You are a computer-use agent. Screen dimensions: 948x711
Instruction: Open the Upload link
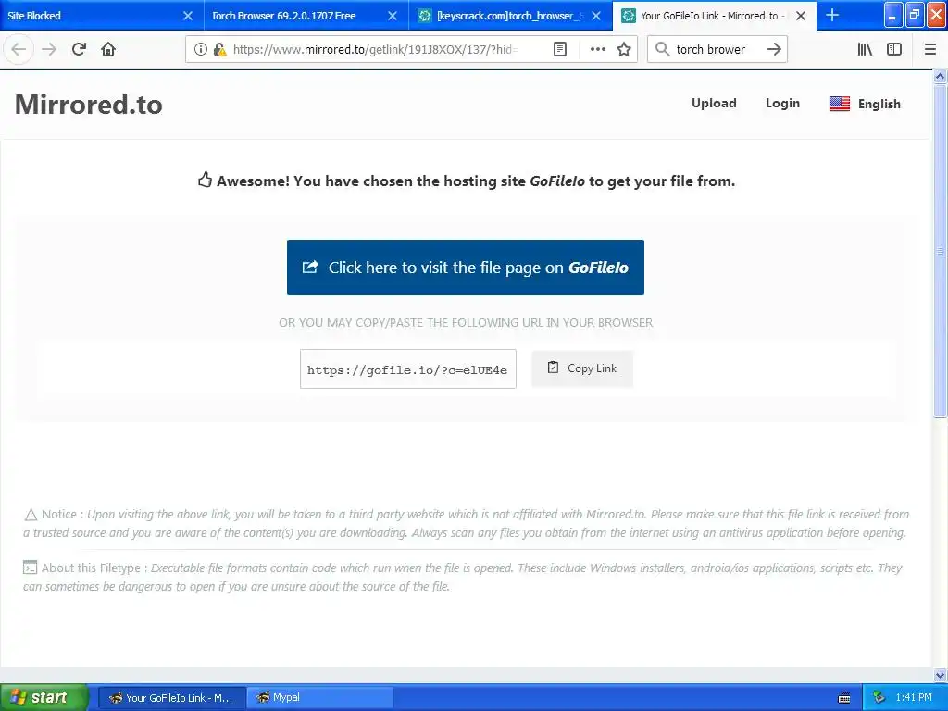[714, 104]
